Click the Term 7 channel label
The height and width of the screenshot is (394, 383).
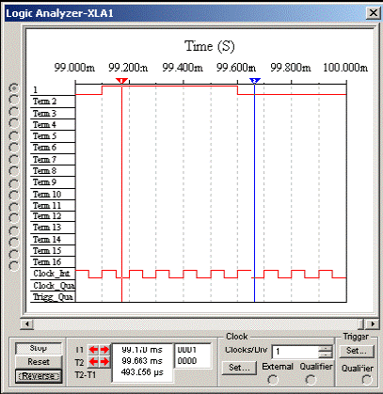click(x=44, y=160)
